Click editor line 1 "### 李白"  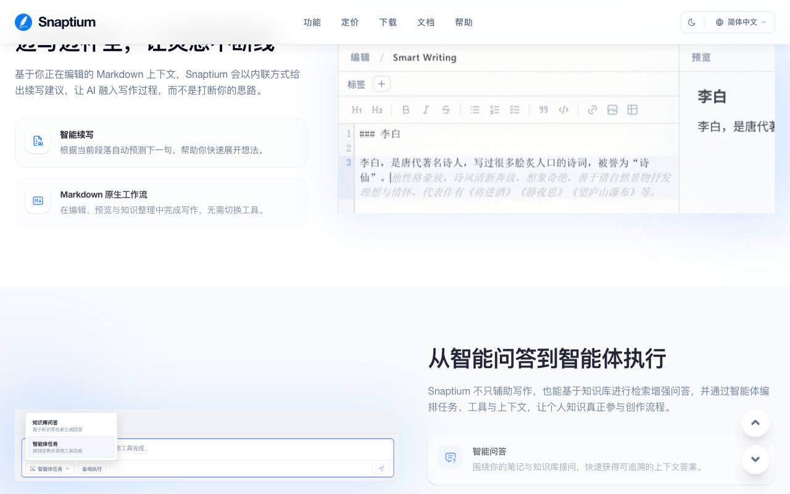coord(380,134)
